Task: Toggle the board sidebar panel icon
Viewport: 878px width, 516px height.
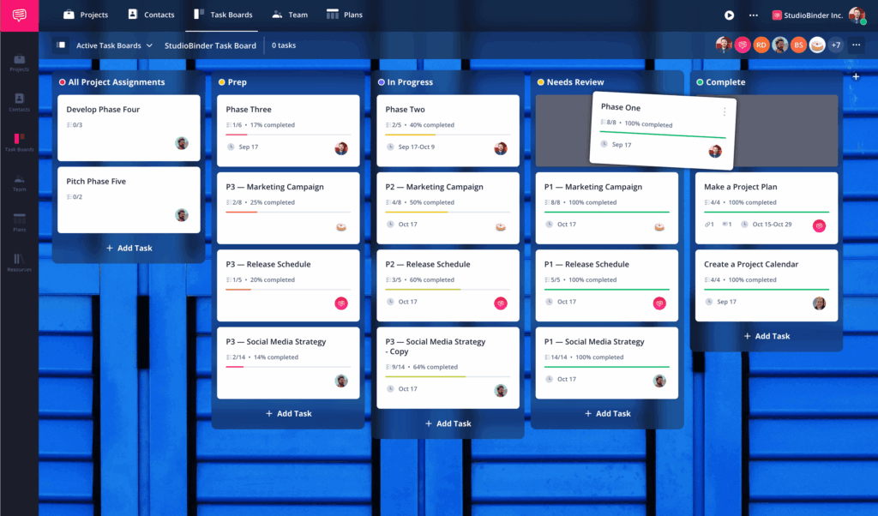Action: tap(62, 45)
